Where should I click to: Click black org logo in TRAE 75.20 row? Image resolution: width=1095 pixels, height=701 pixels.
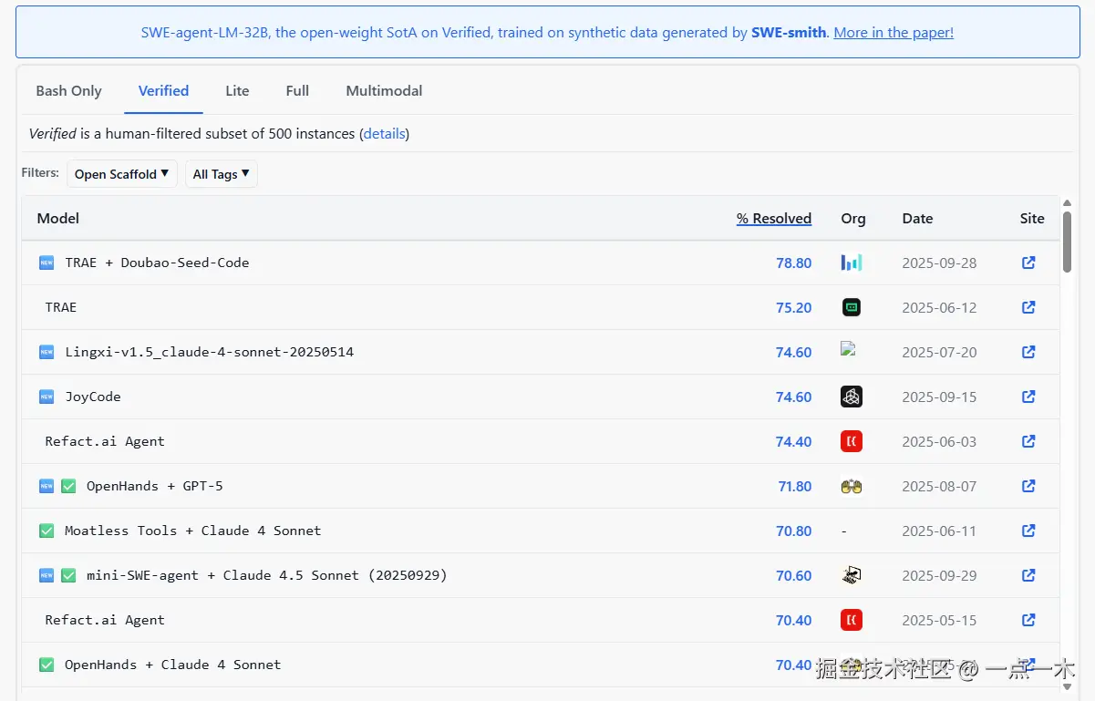[852, 307]
